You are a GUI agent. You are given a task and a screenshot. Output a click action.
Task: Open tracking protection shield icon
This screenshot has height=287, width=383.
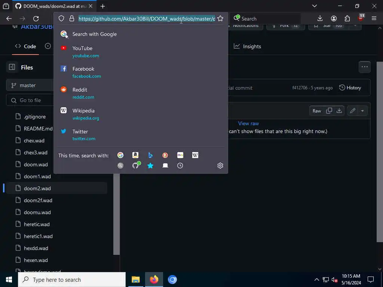point(61,19)
